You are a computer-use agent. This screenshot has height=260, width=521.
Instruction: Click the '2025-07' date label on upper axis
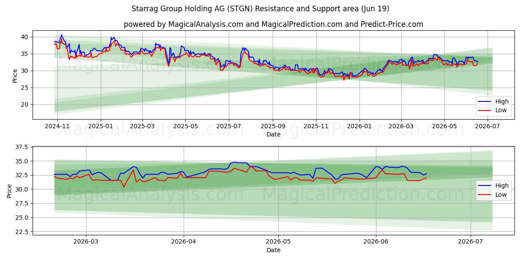pos(228,126)
